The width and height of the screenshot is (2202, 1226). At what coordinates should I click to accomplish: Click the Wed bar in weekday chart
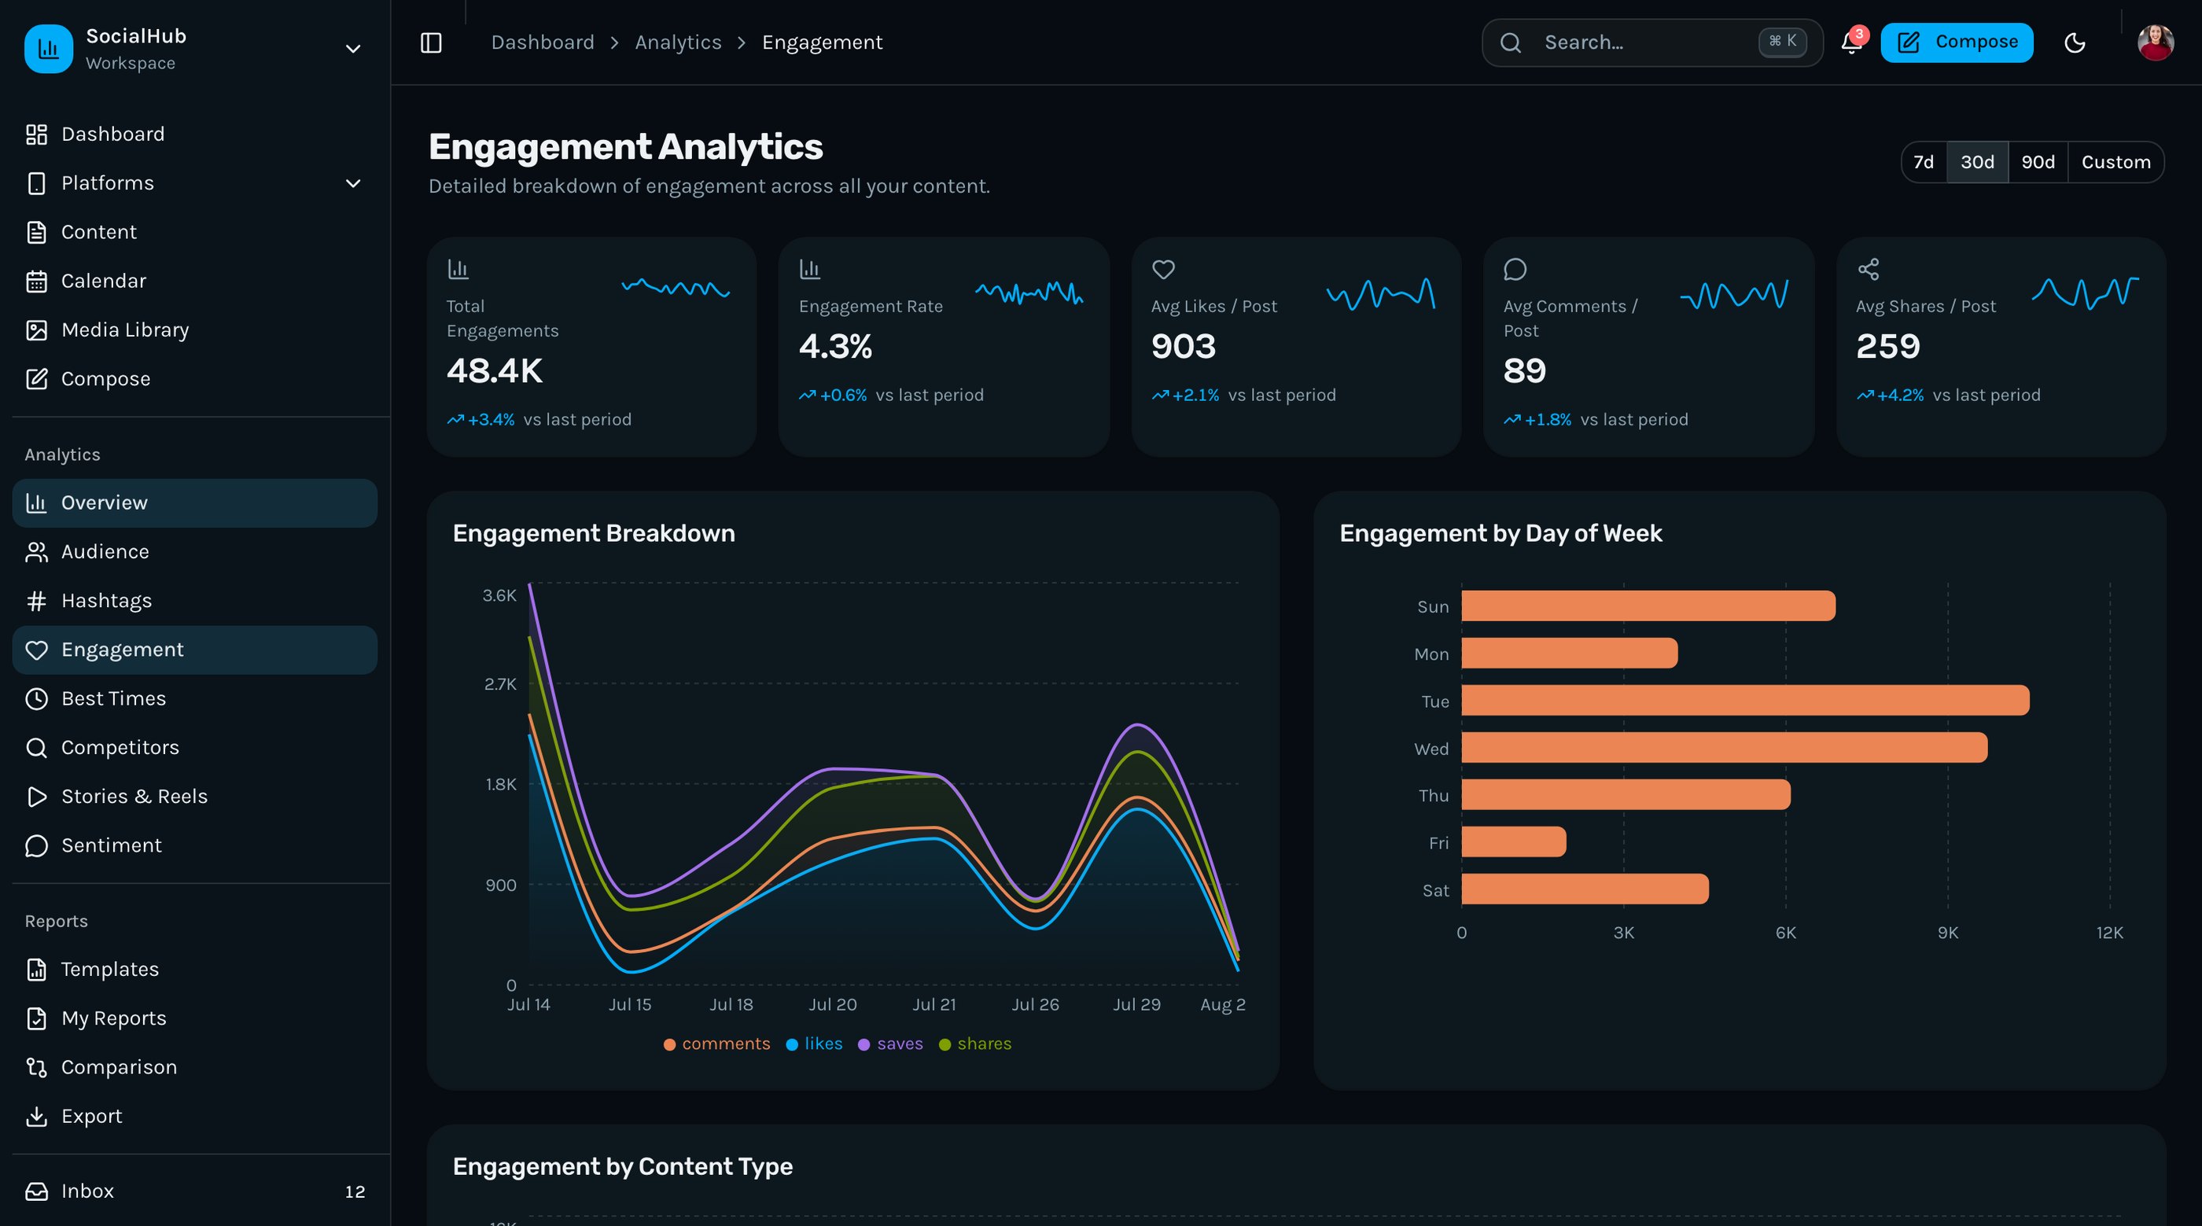click(1724, 747)
